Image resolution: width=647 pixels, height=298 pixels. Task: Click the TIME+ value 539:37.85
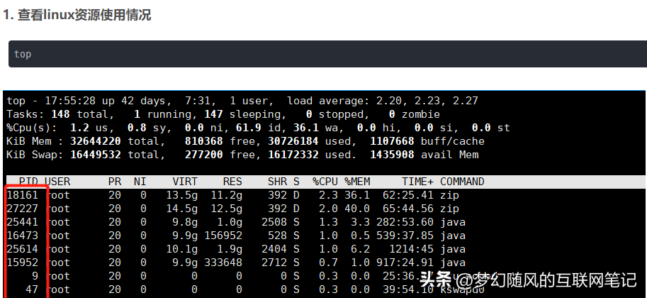pos(405,236)
